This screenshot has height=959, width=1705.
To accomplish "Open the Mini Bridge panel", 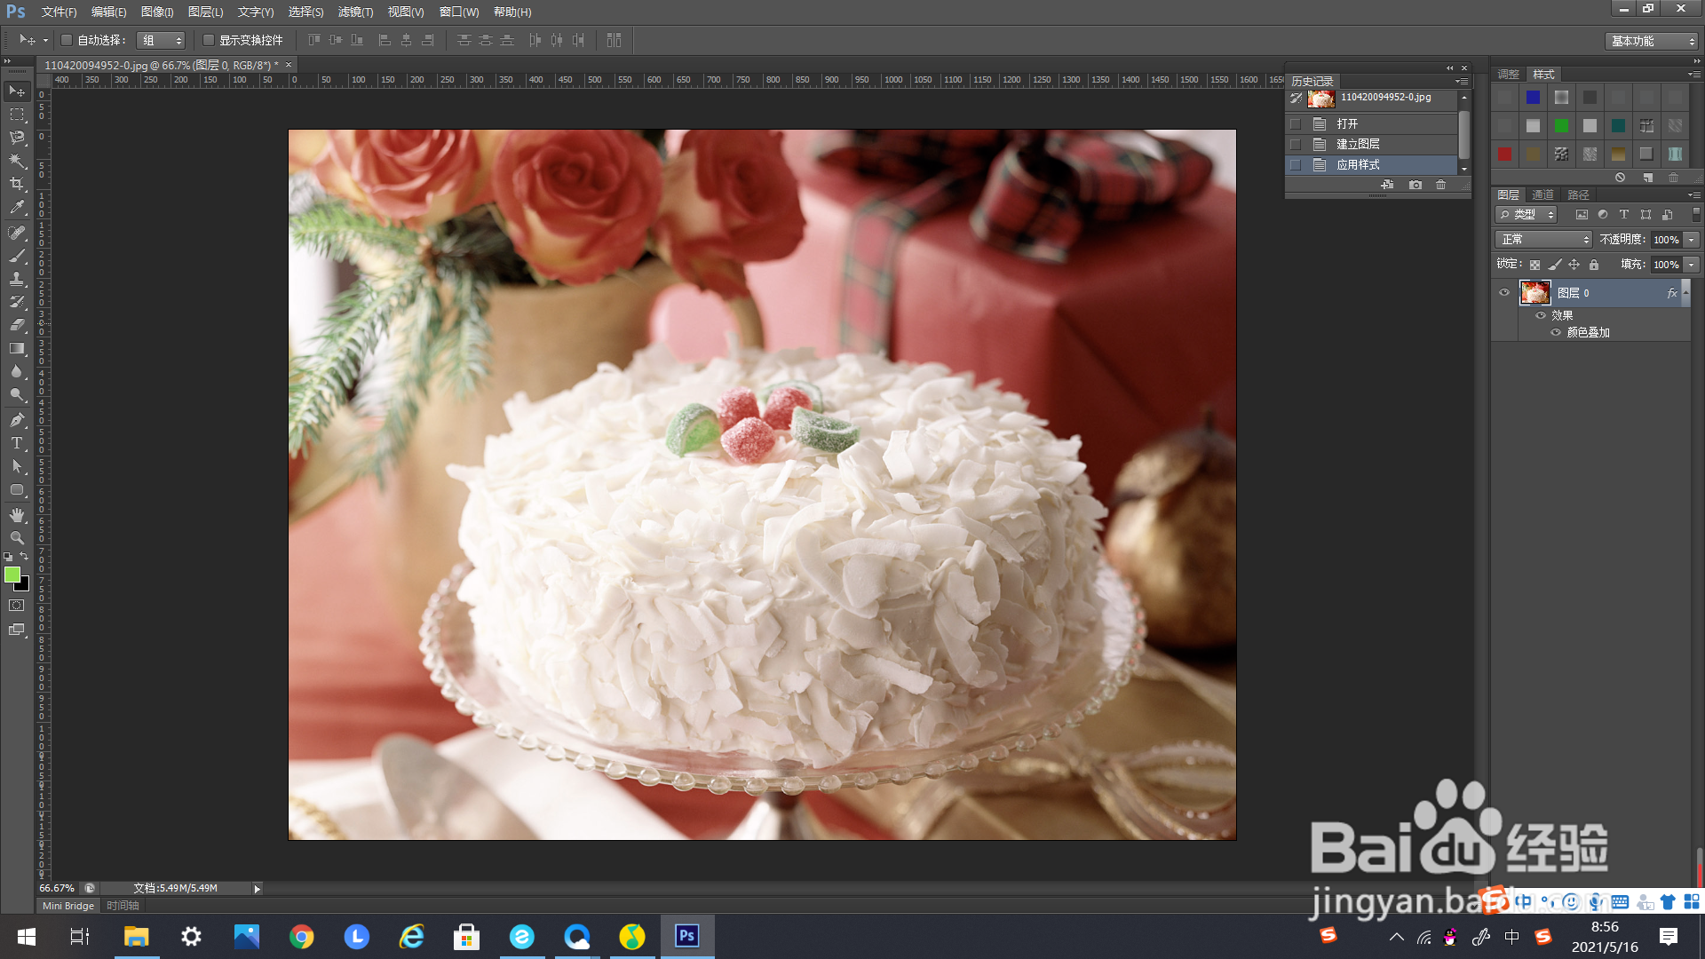I will [68, 906].
